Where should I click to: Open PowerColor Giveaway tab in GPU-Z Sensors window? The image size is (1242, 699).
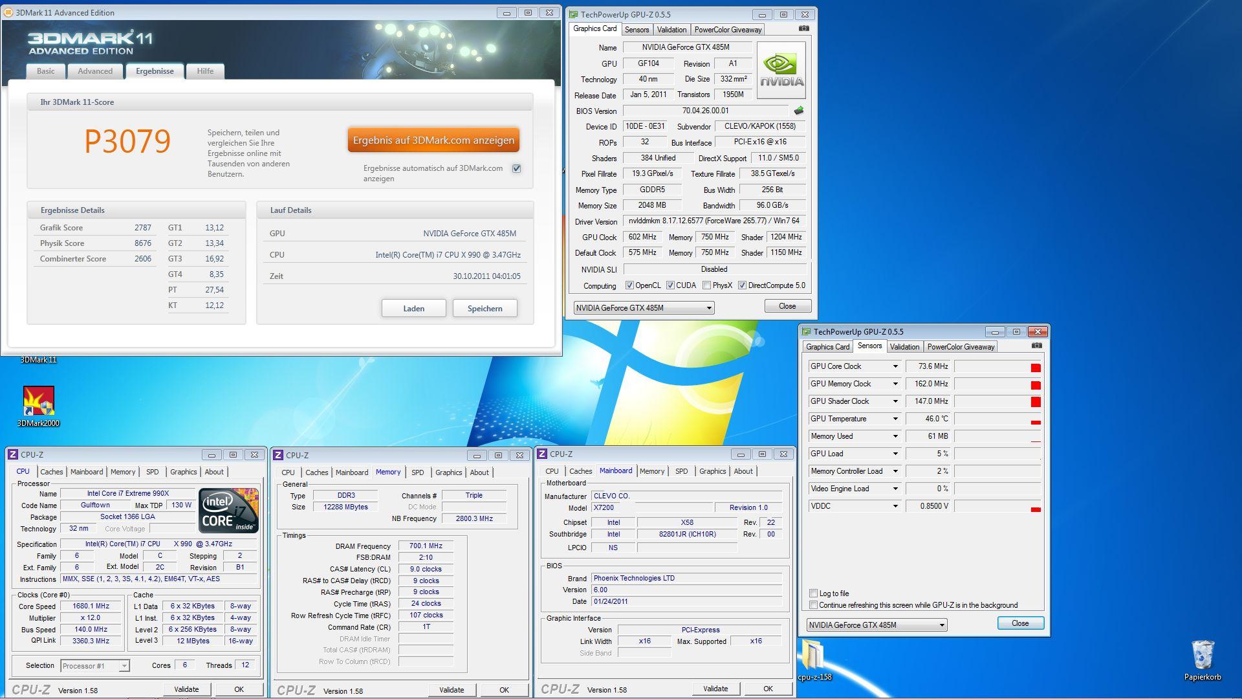pyautogui.click(x=961, y=347)
